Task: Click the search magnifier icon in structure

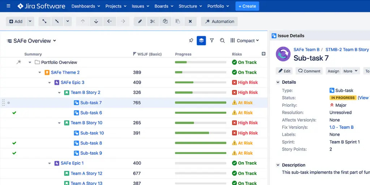Action: click(222, 40)
